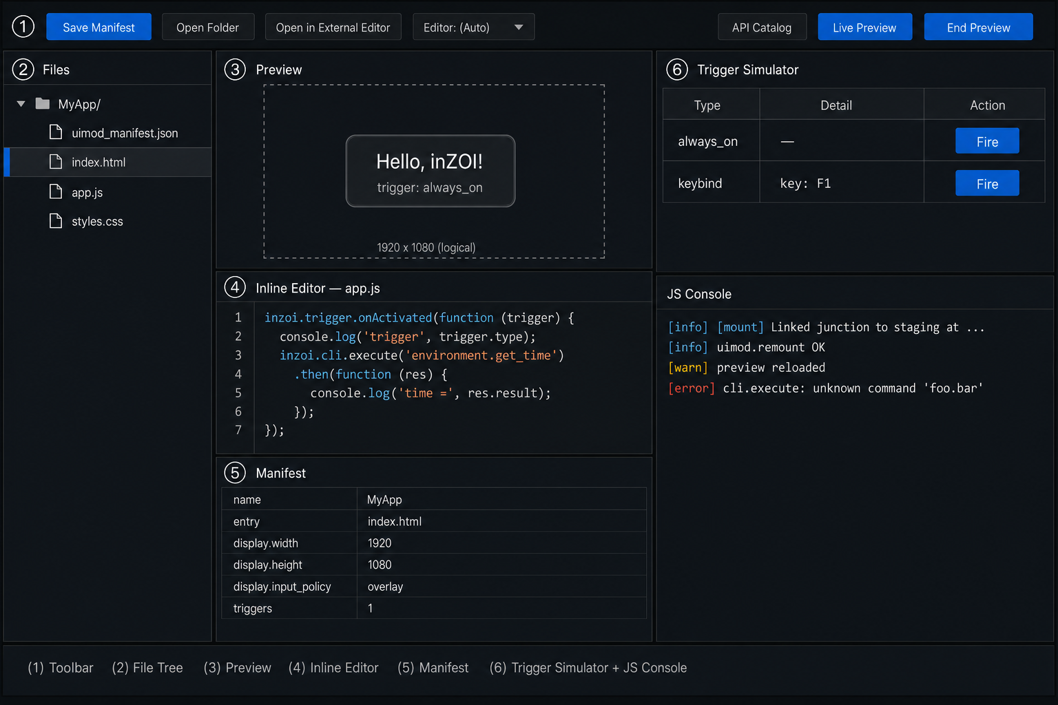
Task: Collapse the MyApp/ folder arrow
Action: 21,104
